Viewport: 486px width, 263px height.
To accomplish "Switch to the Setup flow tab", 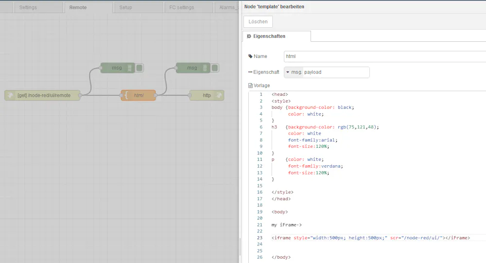I will tap(126, 8).
